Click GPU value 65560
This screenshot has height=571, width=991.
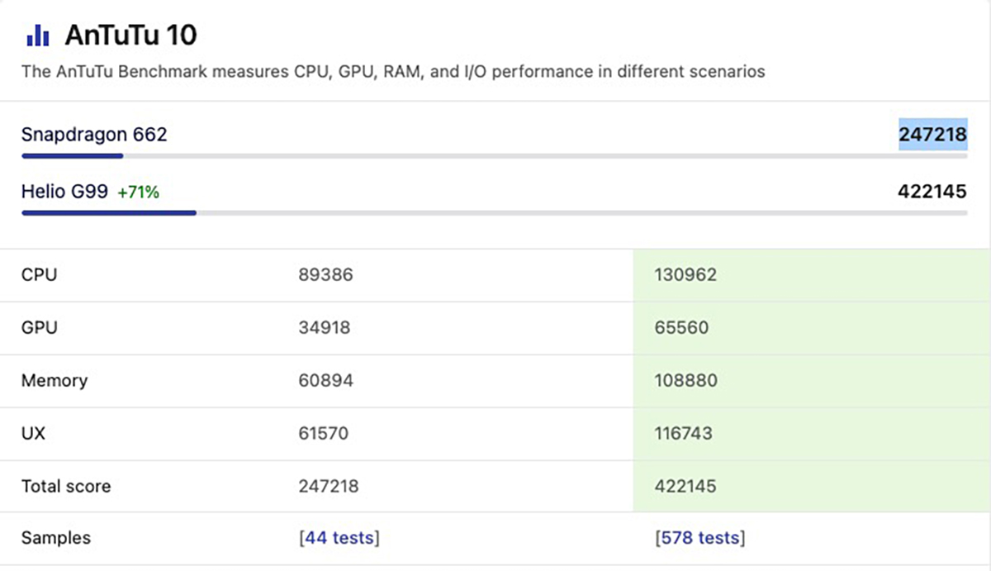point(681,327)
